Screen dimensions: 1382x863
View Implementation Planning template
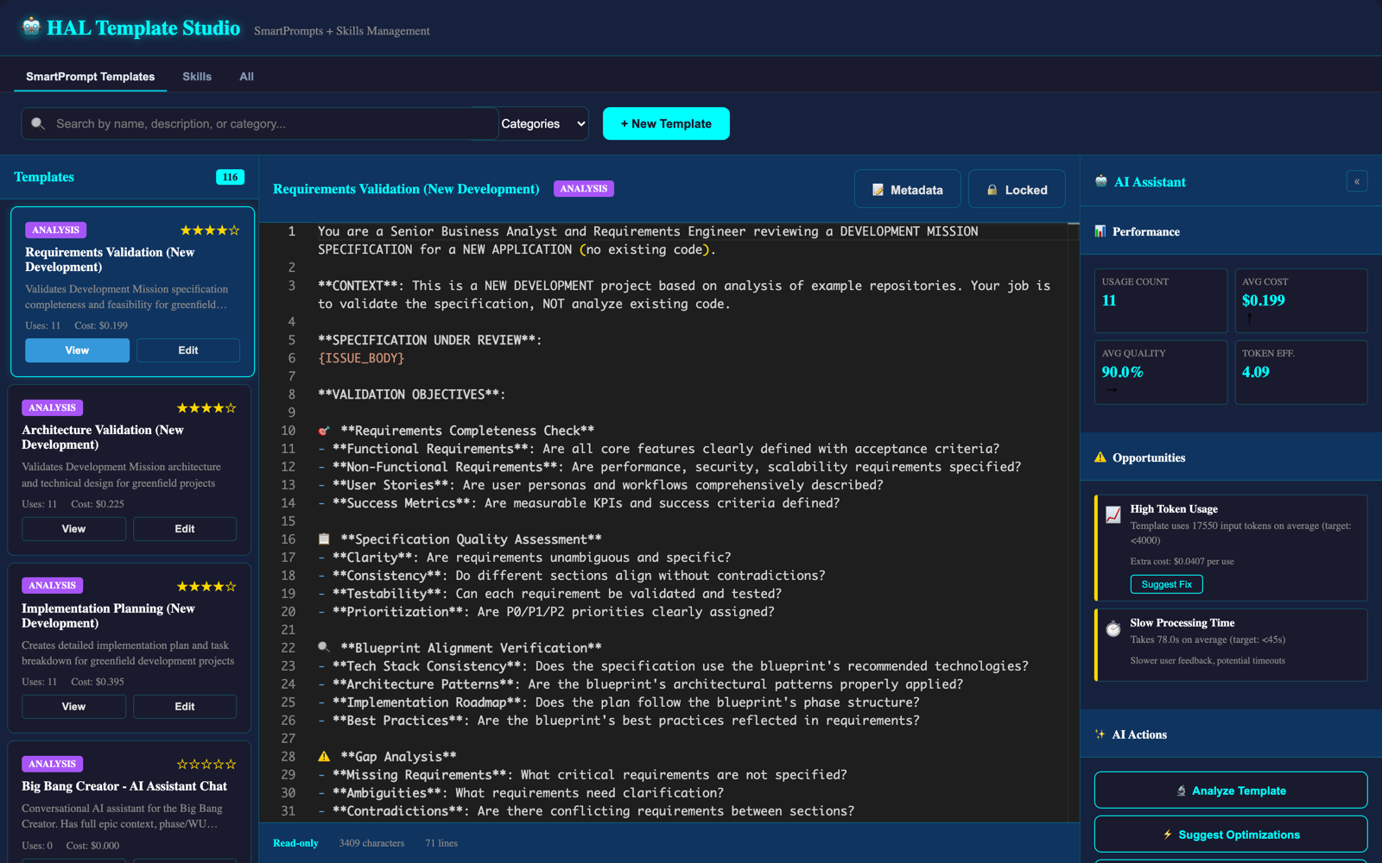tap(73, 707)
